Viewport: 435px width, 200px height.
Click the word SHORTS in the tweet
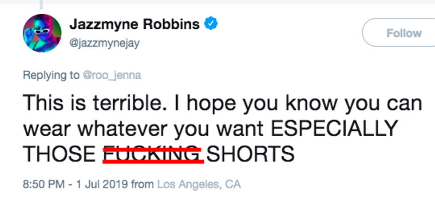point(251,154)
